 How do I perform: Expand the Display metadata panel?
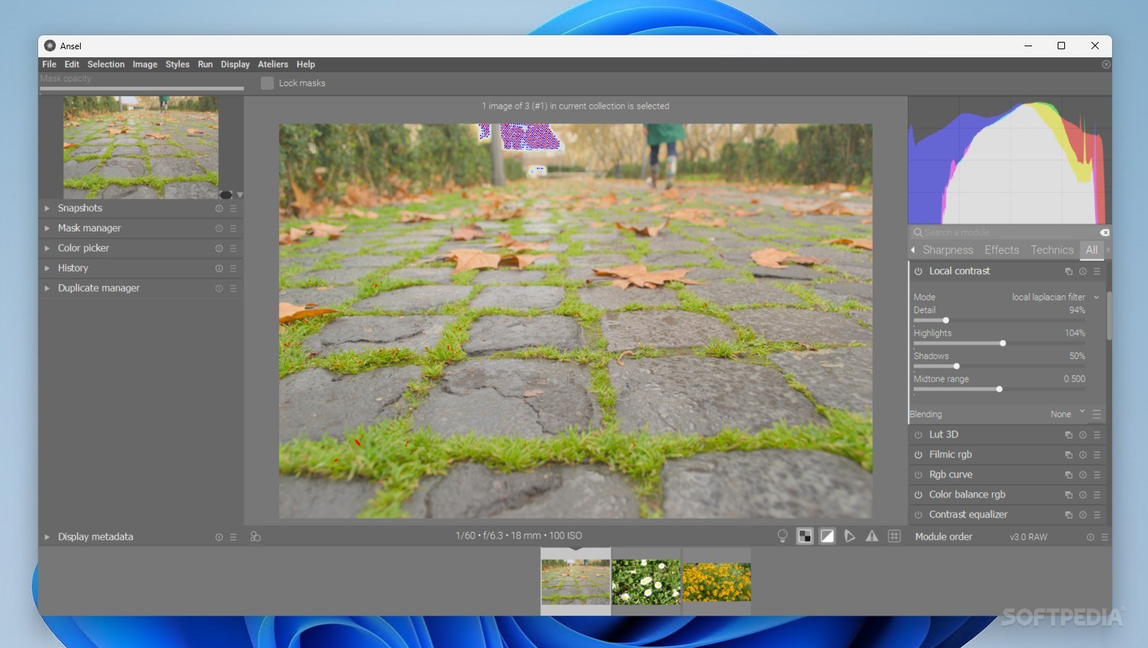(x=47, y=537)
